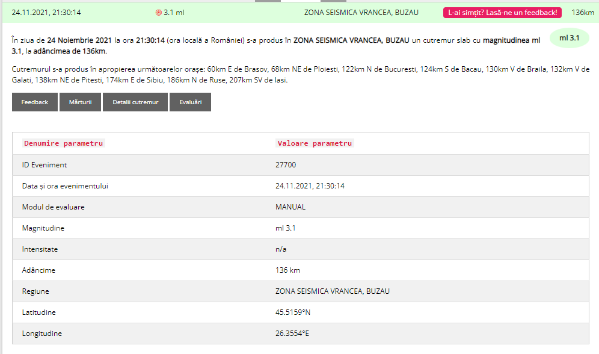Click the green ml 3.1 magnitude badge
Screen dimensions: 599x354
569,38
